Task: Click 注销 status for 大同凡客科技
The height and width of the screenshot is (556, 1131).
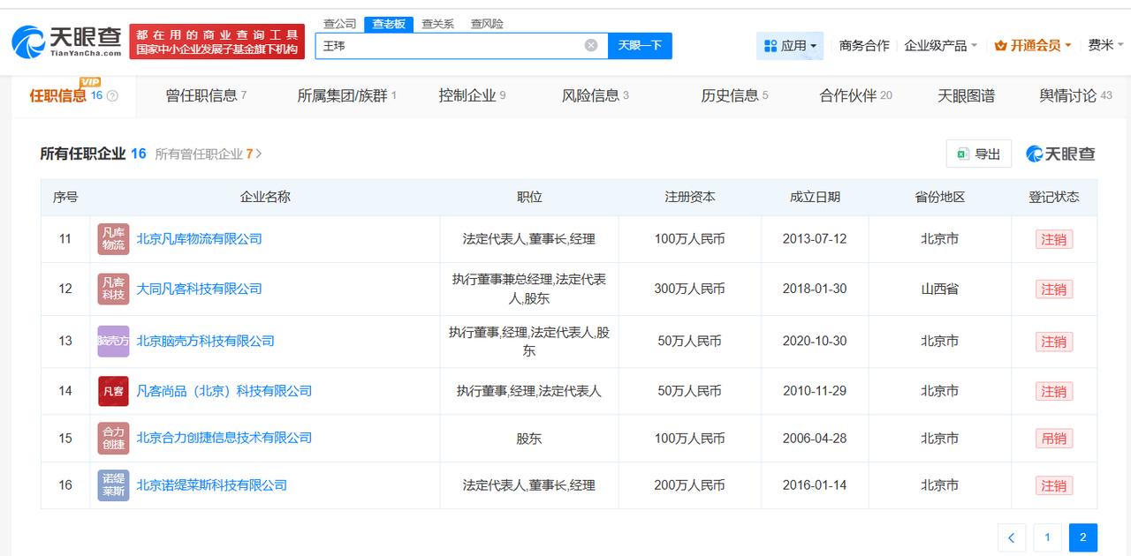Action: pyautogui.click(x=1054, y=289)
